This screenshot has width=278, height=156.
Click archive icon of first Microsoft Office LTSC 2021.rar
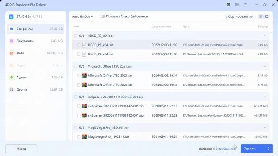pos(84,75)
